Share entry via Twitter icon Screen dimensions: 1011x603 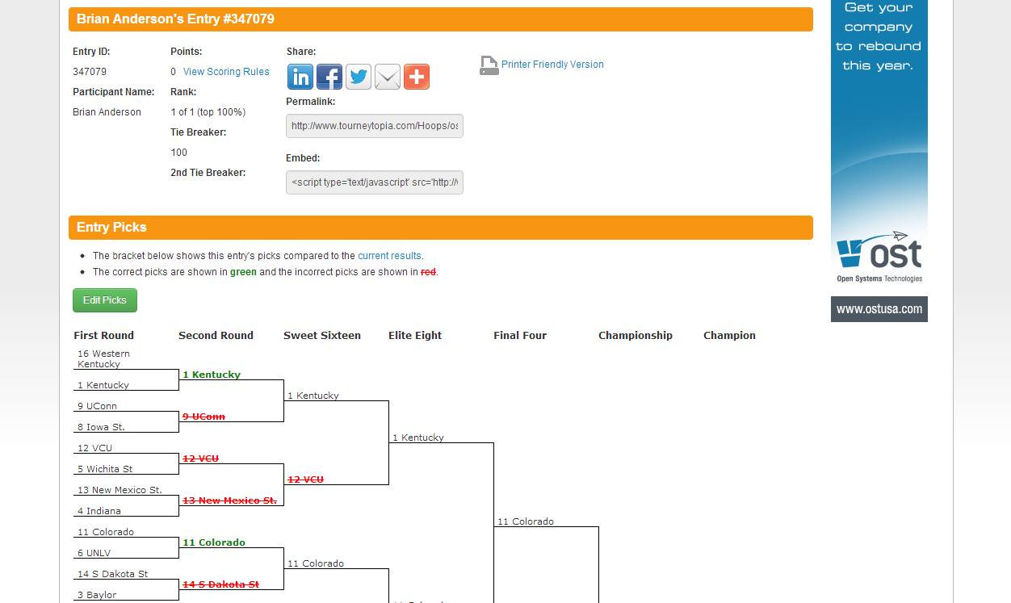pos(359,77)
